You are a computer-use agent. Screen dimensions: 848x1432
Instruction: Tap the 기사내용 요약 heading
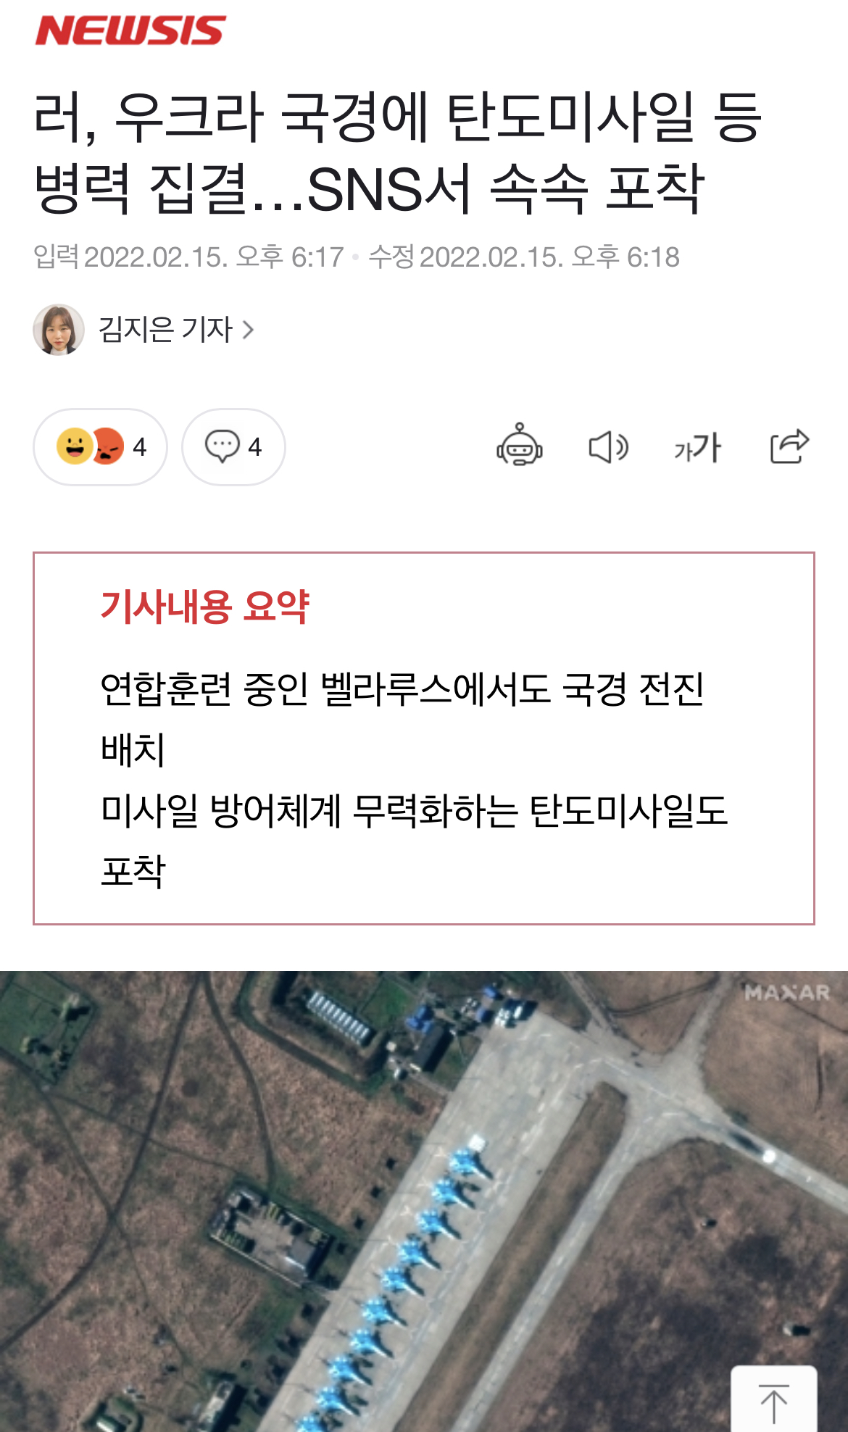[205, 607]
